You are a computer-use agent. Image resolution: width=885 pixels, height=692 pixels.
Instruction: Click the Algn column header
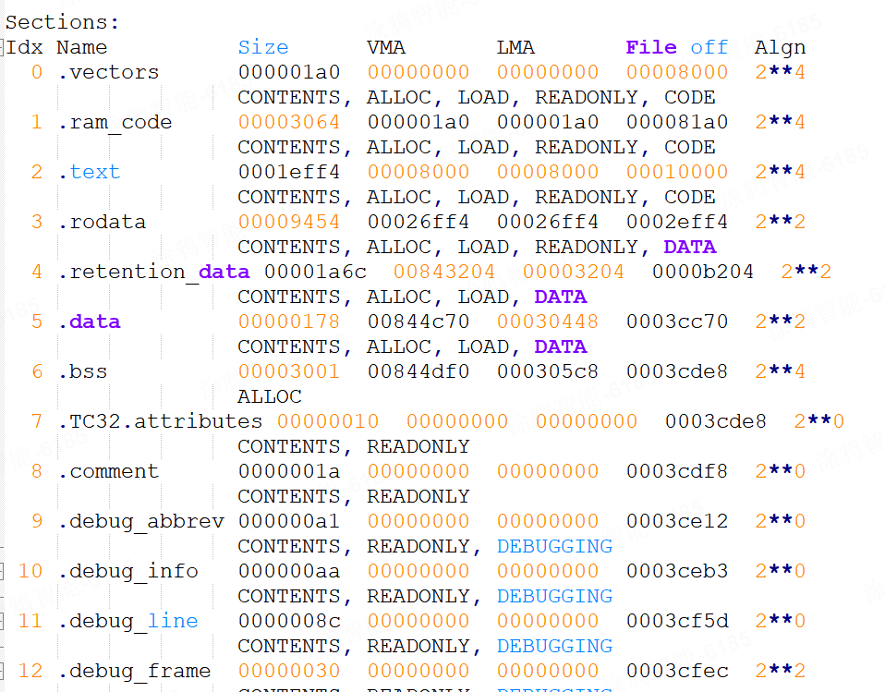coord(780,47)
